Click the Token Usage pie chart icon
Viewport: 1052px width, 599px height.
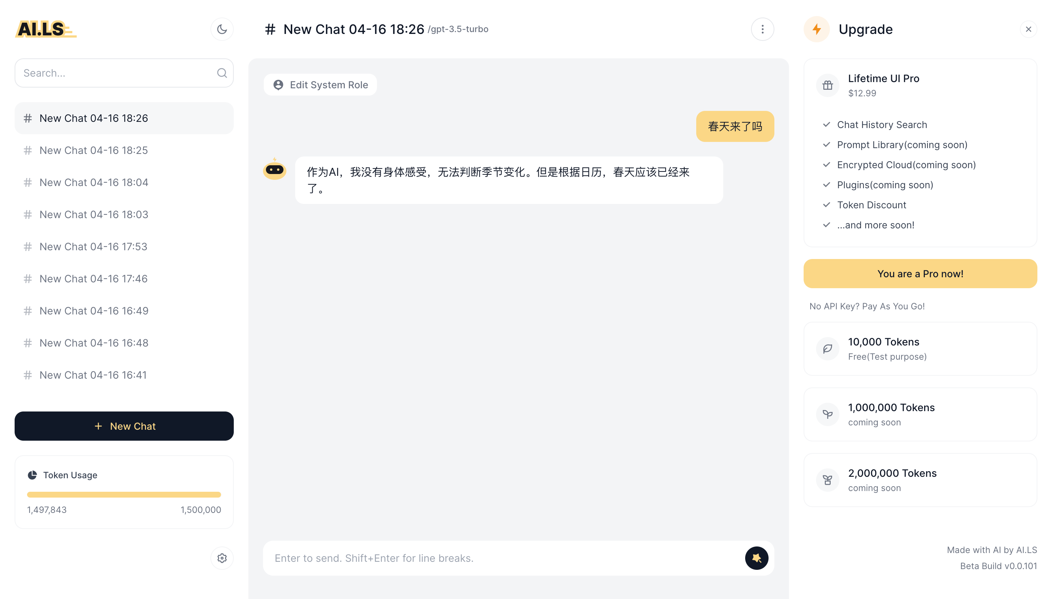[32, 475]
